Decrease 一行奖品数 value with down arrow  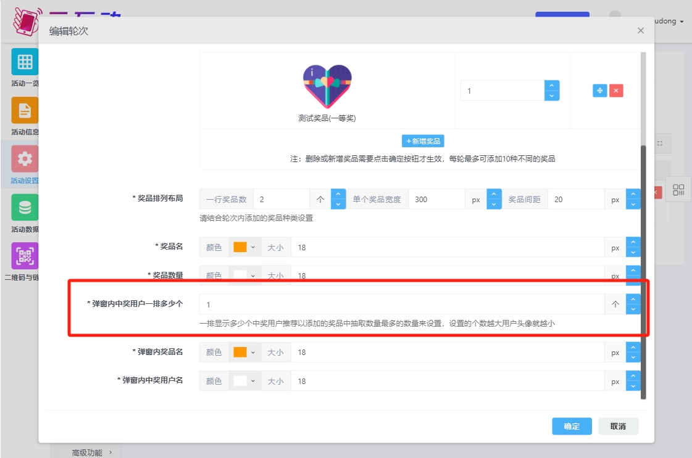(338, 205)
